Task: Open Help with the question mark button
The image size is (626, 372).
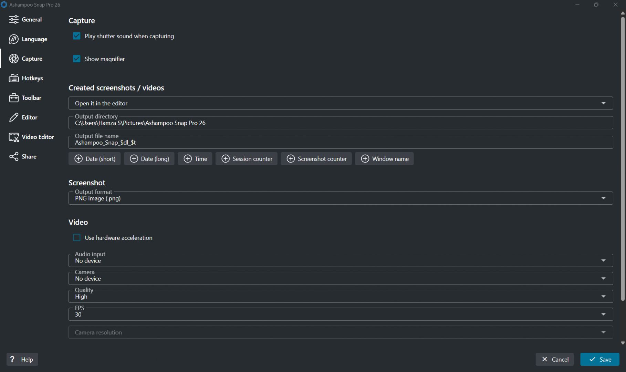Action: coord(22,360)
